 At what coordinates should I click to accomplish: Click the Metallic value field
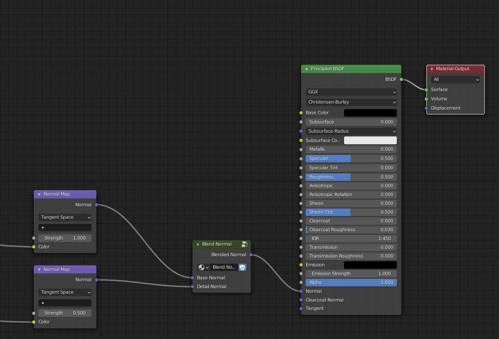[x=351, y=149]
